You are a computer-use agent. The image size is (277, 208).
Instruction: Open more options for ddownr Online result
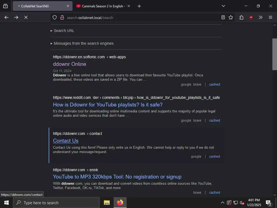pyautogui.click(x=205, y=84)
